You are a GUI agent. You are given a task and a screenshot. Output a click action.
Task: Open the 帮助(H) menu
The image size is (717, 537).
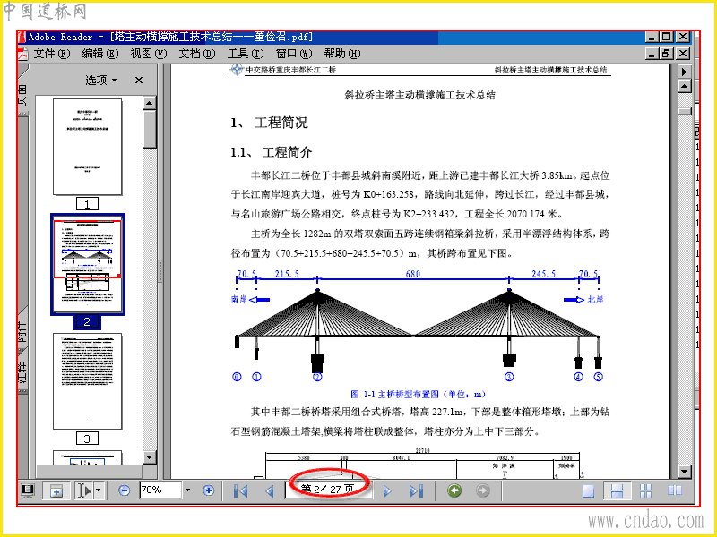[x=342, y=54]
